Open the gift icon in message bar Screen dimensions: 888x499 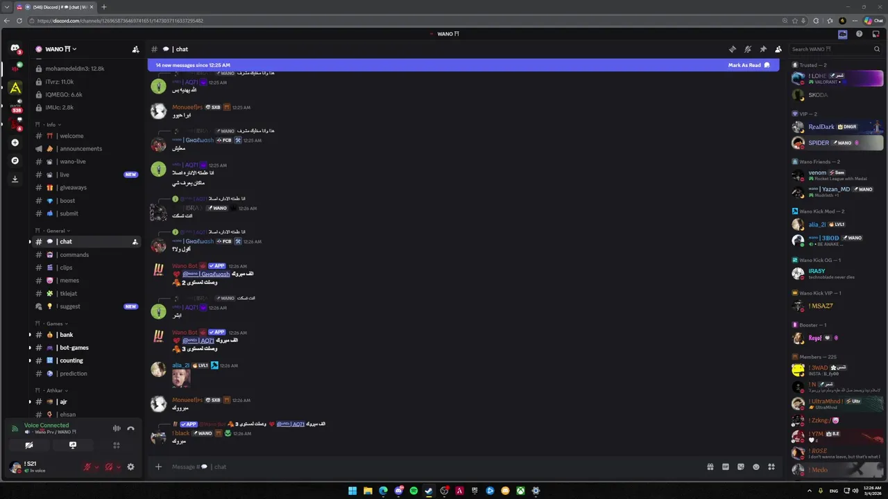(710, 467)
